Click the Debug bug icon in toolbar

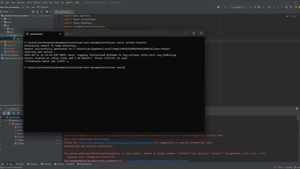tap(255, 7)
